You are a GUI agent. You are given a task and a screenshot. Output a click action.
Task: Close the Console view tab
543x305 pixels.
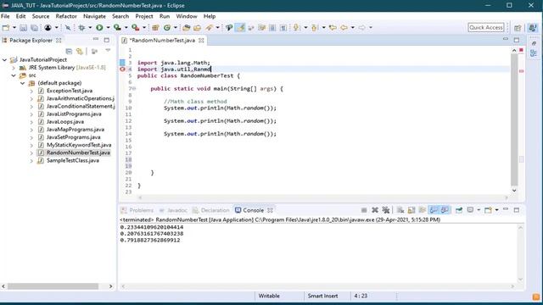[x=270, y=210]
